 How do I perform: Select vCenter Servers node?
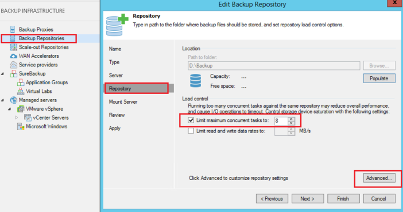(x=51, y=117)
